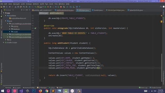Screen dimensions: 165x93
Task: Click the ENG language indicator in tray
Action: tap(155, 91)
